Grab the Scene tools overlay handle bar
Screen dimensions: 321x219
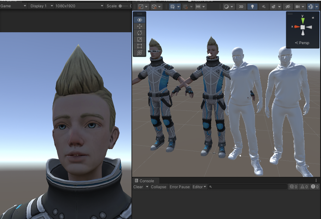point(140,14)
